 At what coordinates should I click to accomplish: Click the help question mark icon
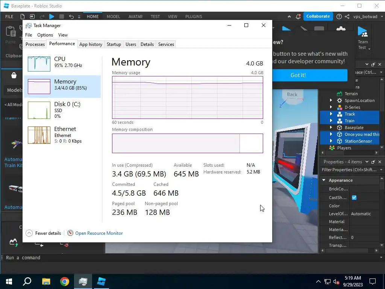339,17
